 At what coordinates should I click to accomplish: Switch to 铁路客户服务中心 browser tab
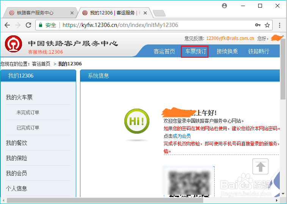point(39,13)
